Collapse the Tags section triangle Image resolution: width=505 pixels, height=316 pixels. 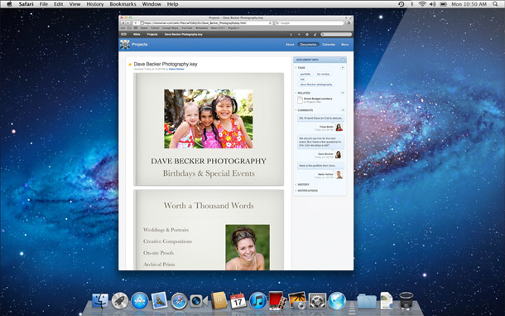pos(296,68)
